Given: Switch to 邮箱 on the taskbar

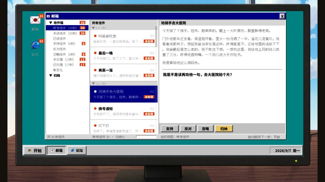Looking at the screenshot, I should 56,151.
